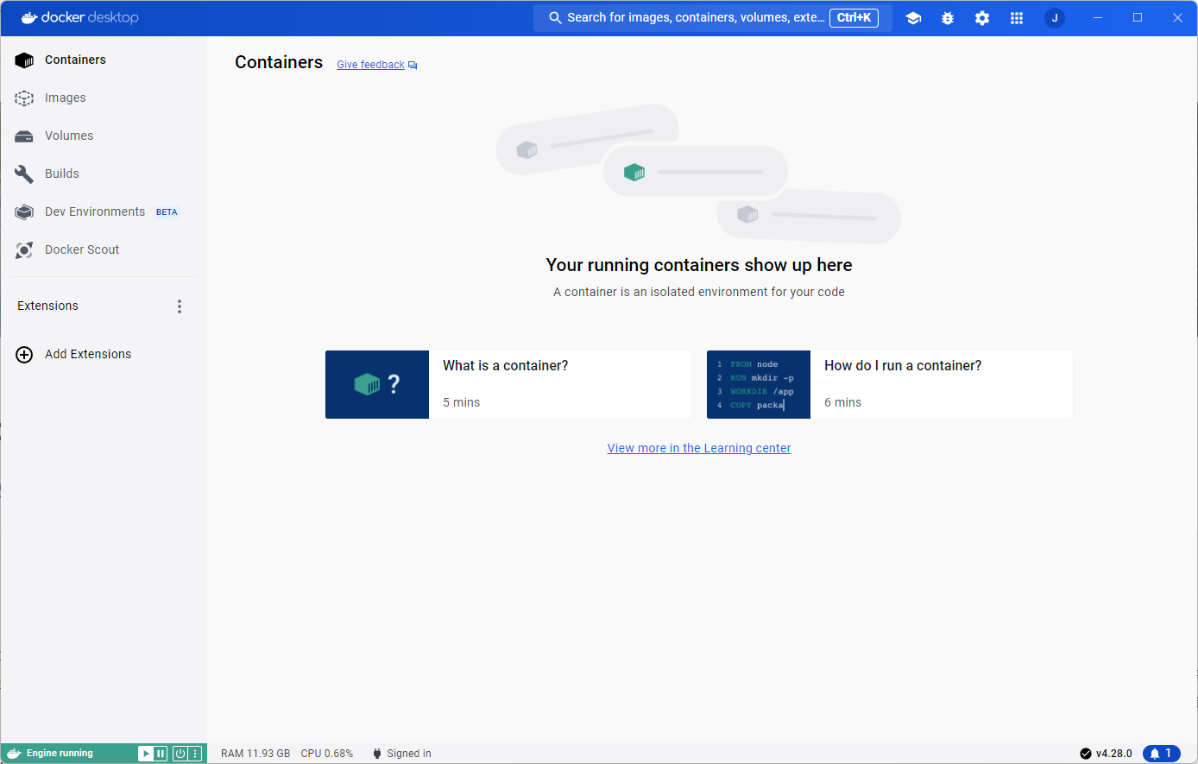Viewport: 1198px width, 764px height.
Task: Focus the search bar for images and containers
Action: click(713, 17)
